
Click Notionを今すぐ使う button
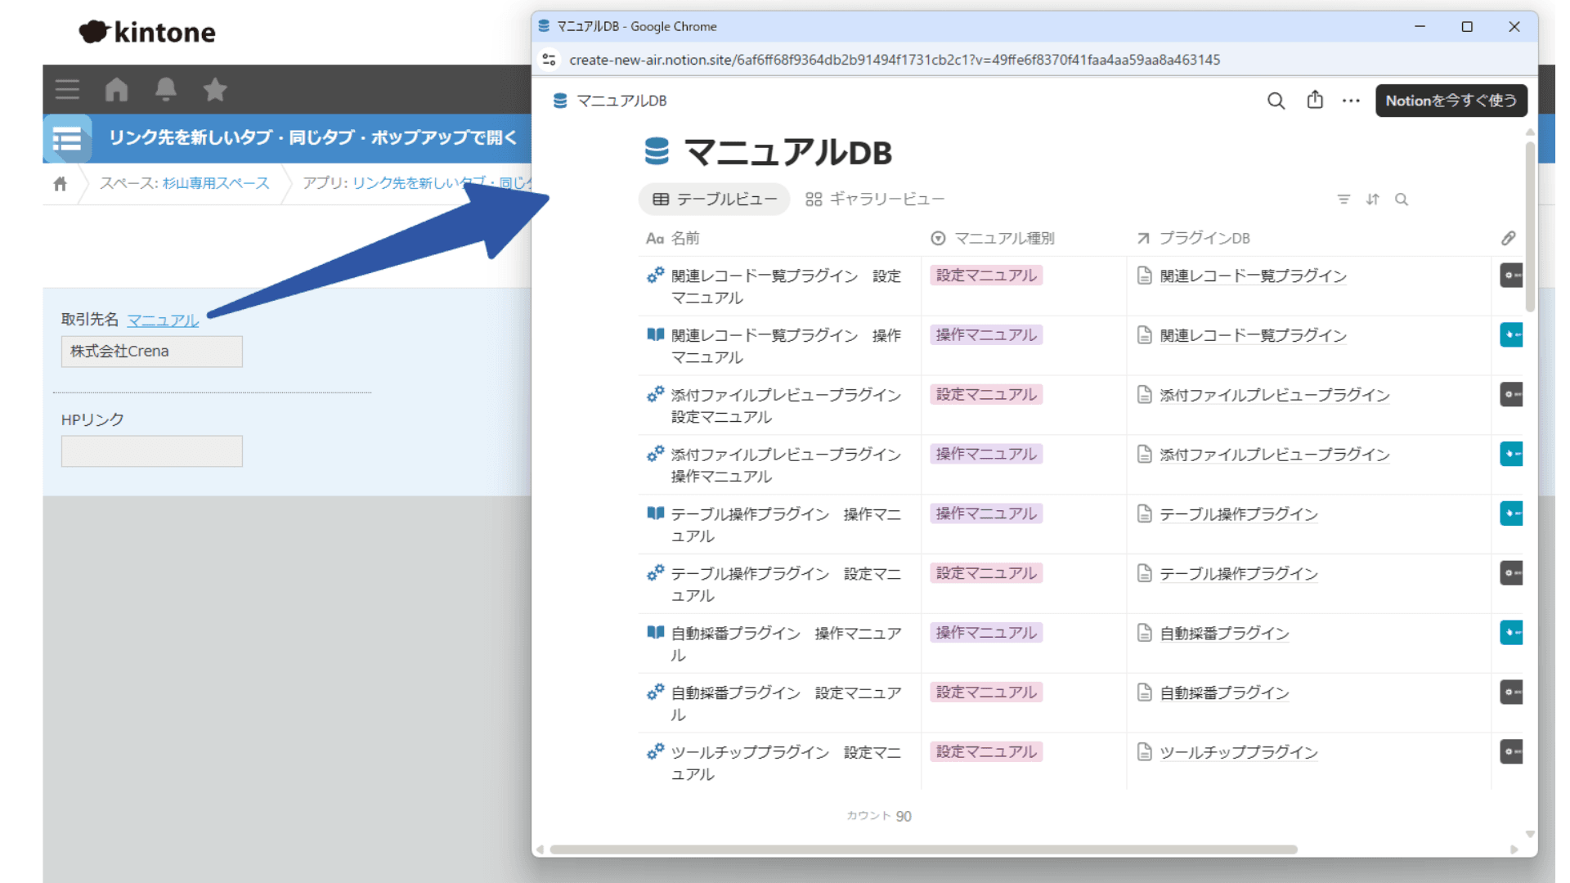[x=1451, y=101]
